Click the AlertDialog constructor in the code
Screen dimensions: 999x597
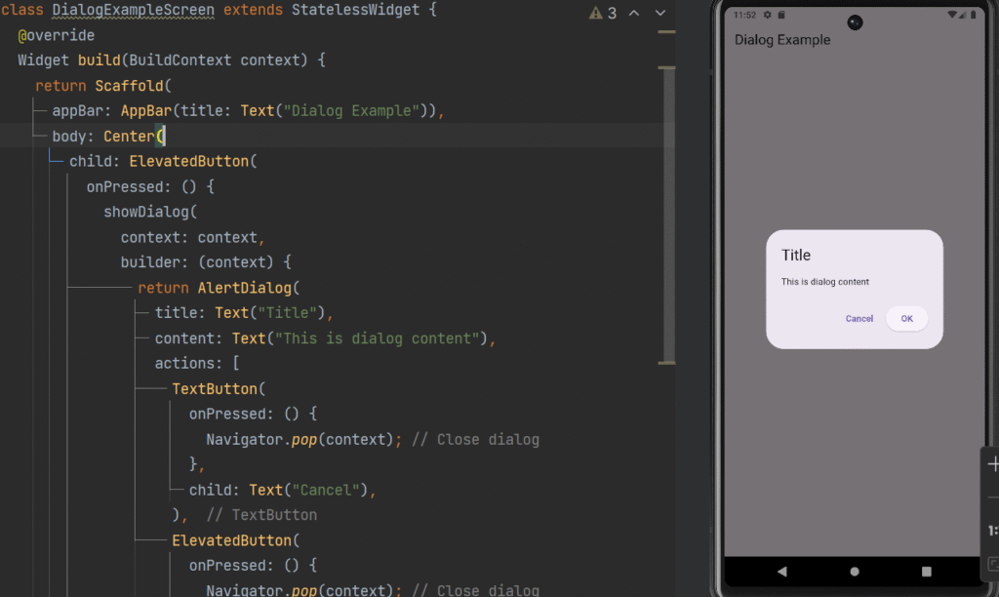244,288
